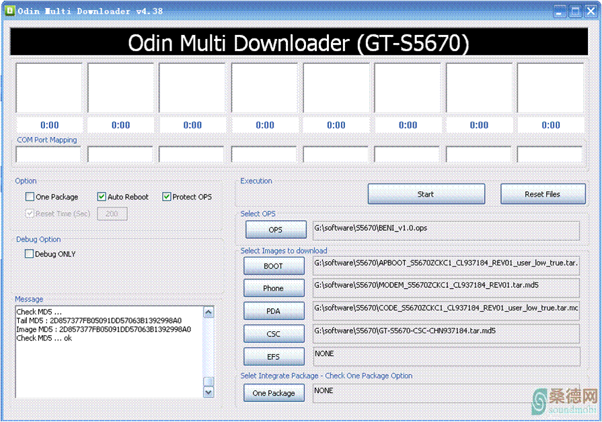Click the Message box scrollbar thumb
This screenshot has width=602, height=422.
(209, 381)
